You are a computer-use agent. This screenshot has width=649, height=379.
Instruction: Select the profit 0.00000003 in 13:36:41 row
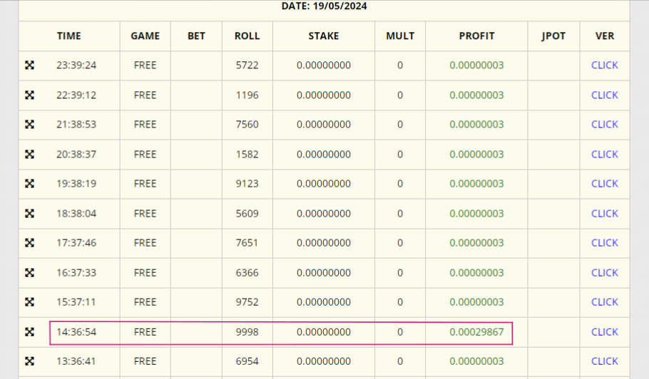476,361
